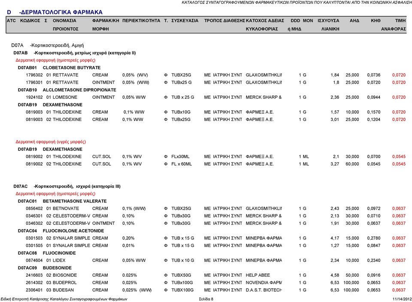Click the ΣΥΣΚΕΥΑΣΙΑ column header

point(185,21)
